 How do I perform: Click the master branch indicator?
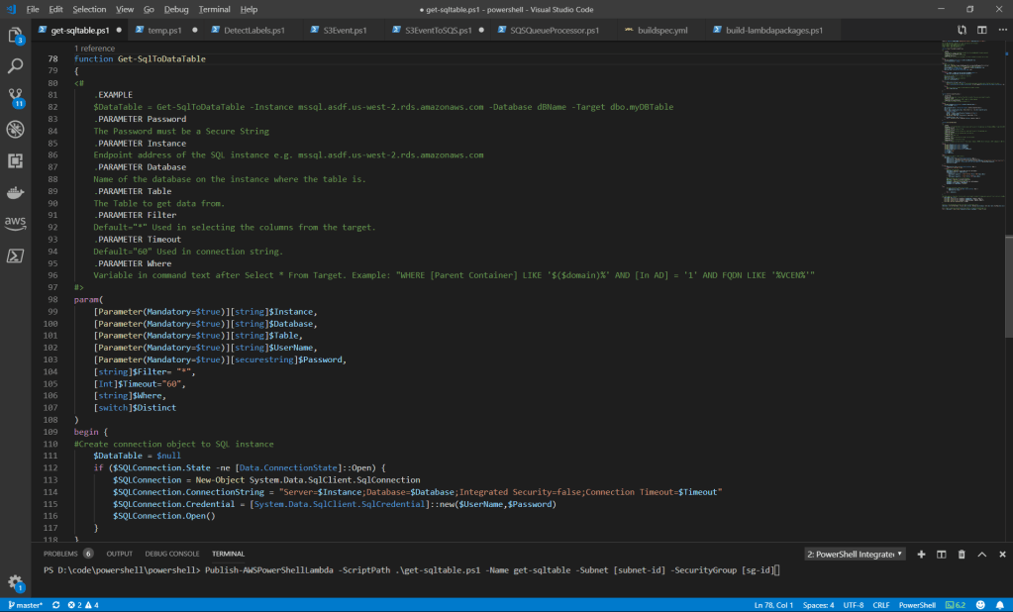tap(25, 605)
